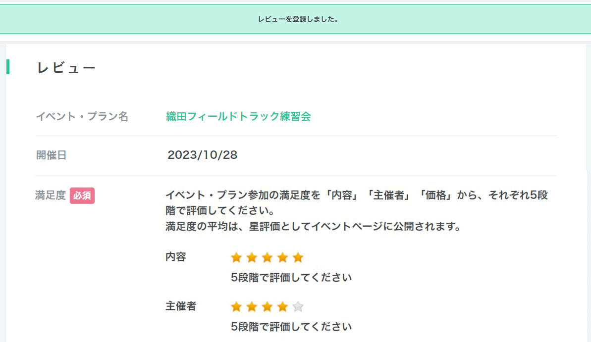The image size is (591, 342).
Task: Click the レビュー page heading
Action: 66,68
